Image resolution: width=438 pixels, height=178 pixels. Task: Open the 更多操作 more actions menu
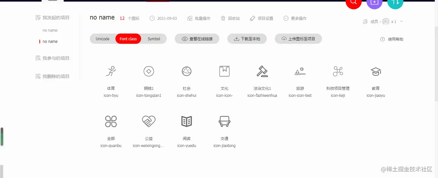(x=295, y=19)
